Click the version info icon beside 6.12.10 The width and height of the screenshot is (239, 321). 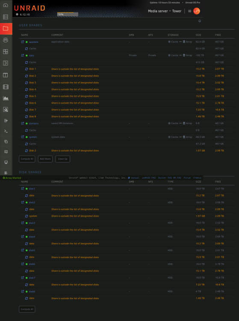pyautogui.click(x=17, y=14)
